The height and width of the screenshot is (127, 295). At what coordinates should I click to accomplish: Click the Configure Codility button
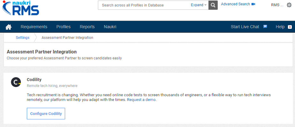pyautogui.click(x=46, y=114)
